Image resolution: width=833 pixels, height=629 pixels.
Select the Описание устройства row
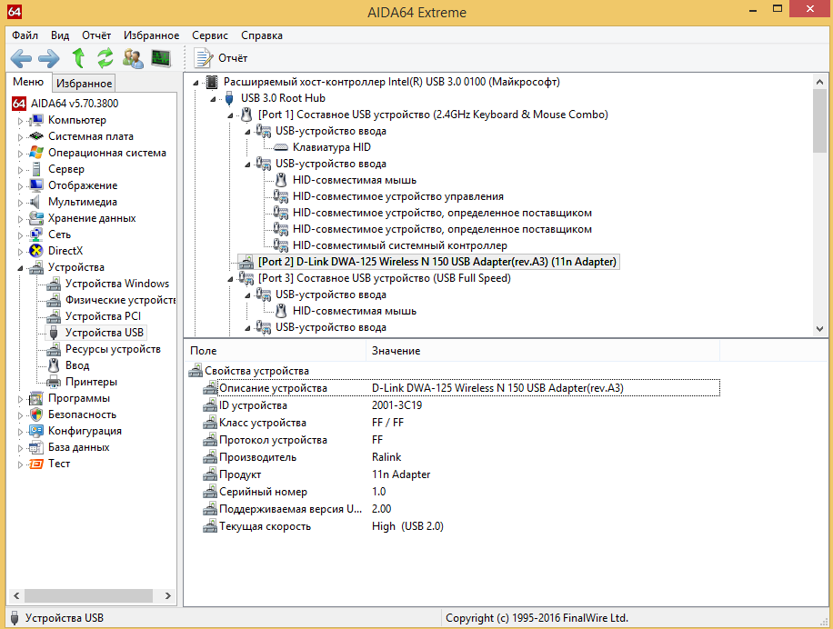click(461, 388)
